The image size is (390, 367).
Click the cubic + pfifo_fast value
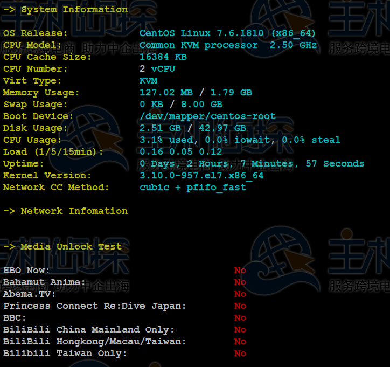192,187
